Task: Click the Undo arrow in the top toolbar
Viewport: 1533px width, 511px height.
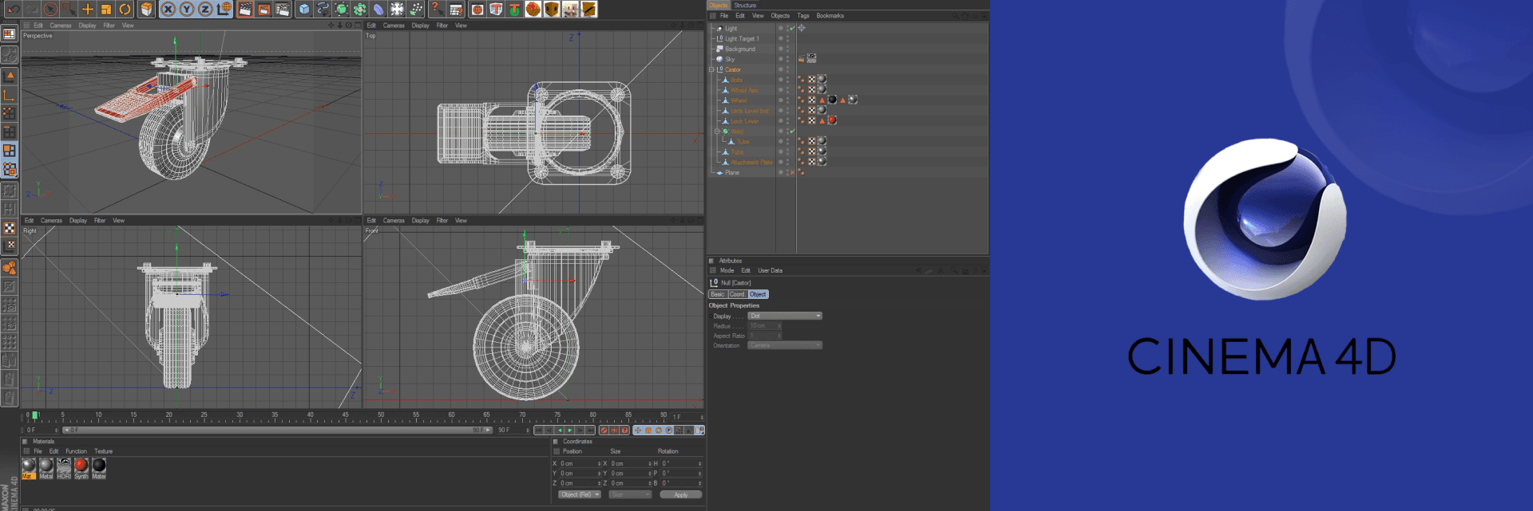Action: coord(14,9)
